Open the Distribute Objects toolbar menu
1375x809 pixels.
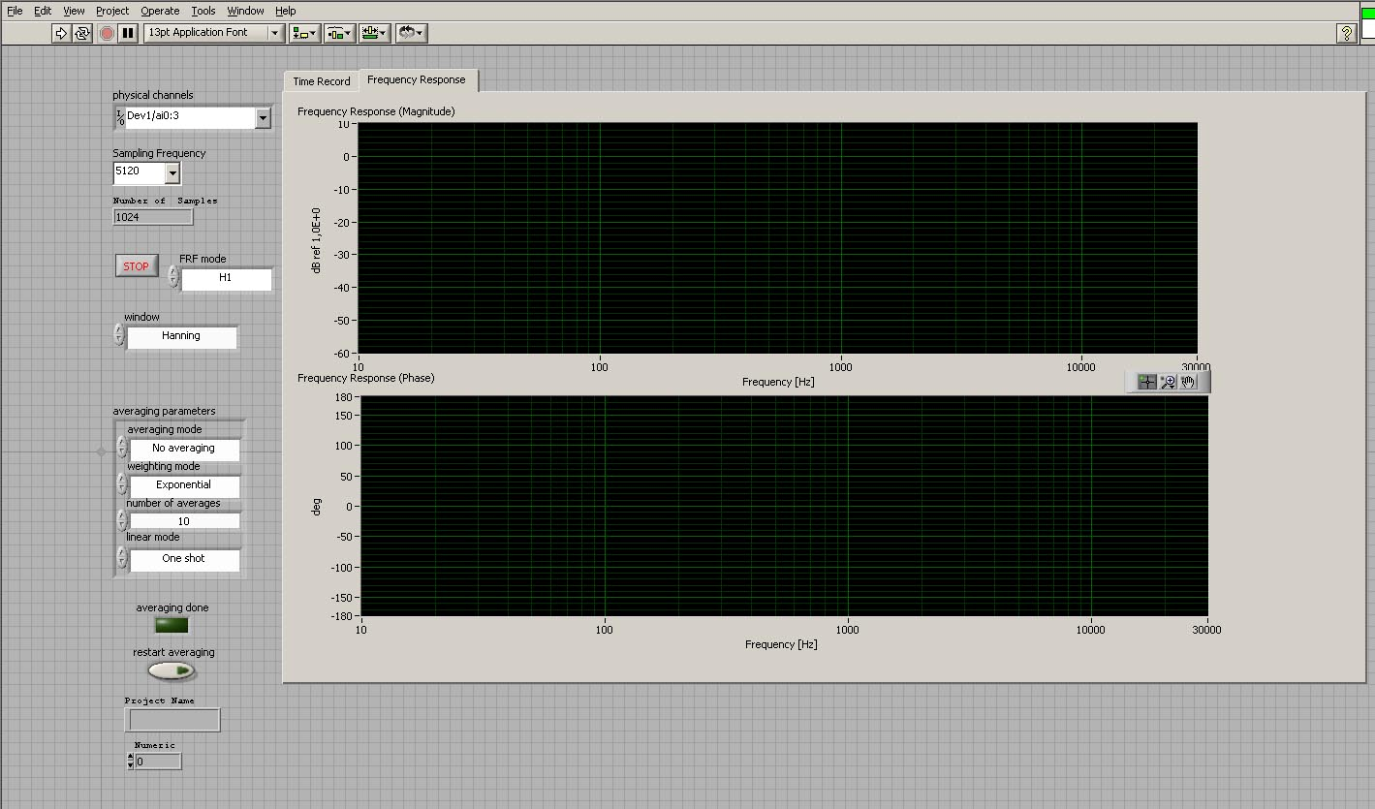[339, 33]
